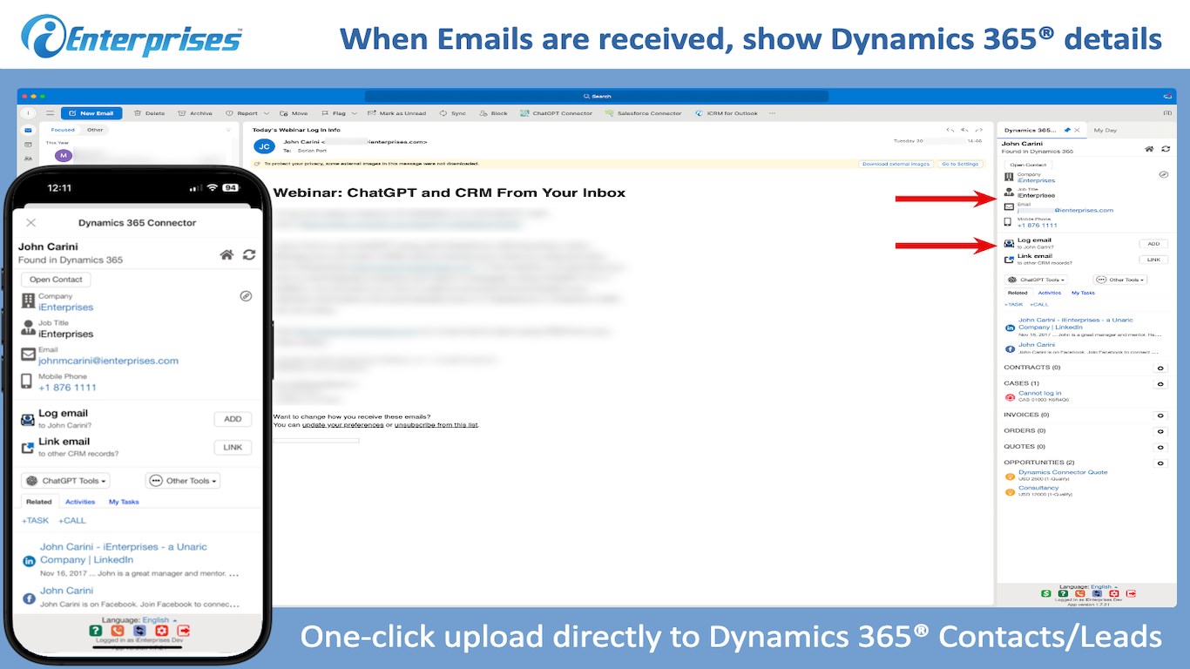Toggle eye icon for INVOICES section
Image resolution: width=1190 pixels, height=669 pixels.
click(1160, 416)
